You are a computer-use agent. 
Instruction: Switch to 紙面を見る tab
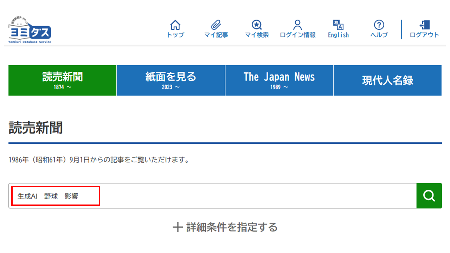tap(171, 80)
